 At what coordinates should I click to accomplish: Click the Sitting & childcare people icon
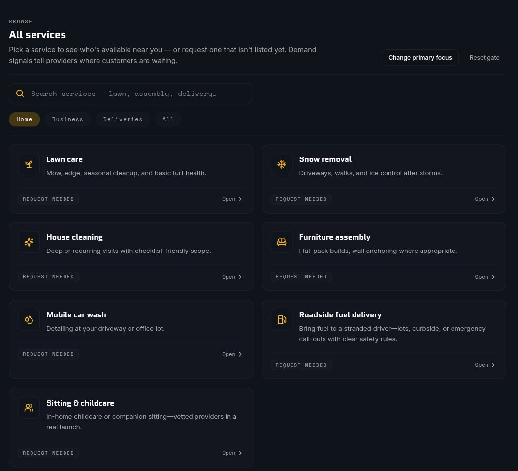[x=29, y=408]
